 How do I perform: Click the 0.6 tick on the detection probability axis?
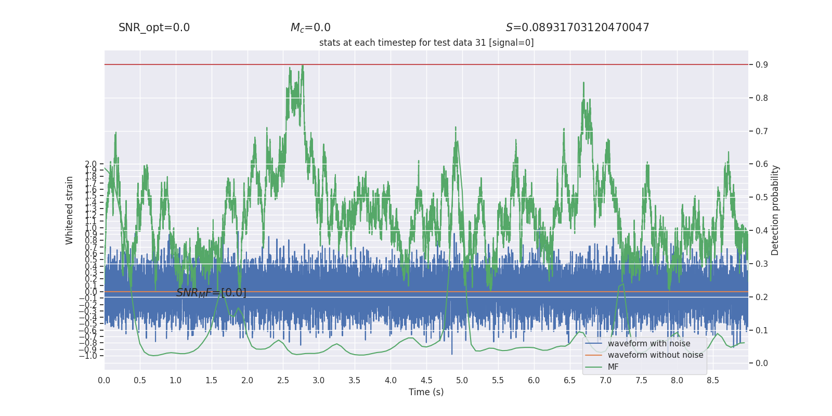762,164
